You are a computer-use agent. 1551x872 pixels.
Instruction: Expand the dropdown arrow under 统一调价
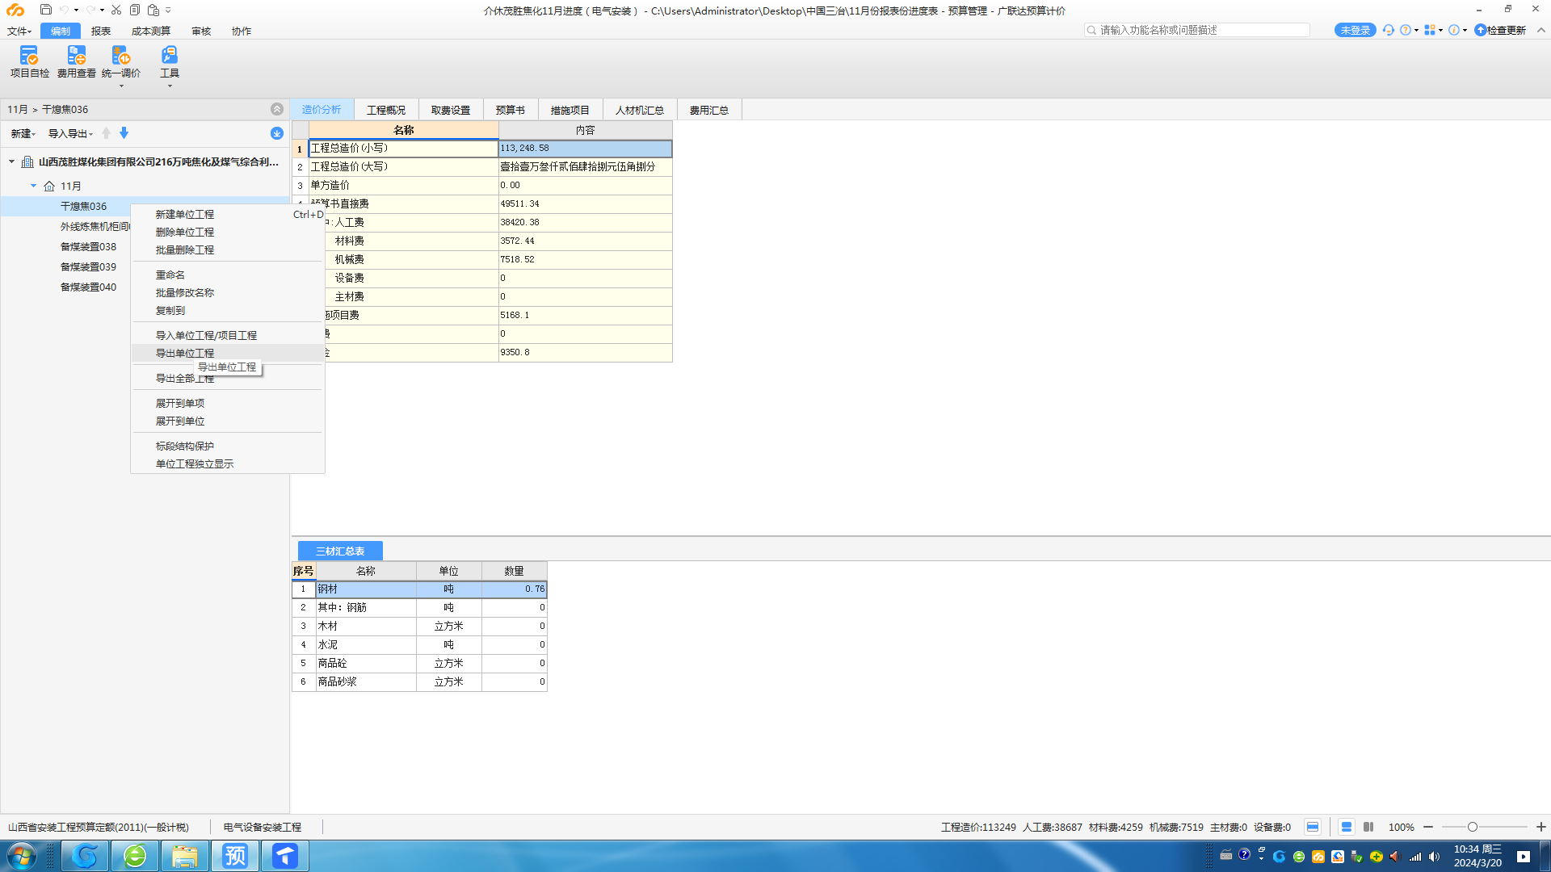pos(121,86)
